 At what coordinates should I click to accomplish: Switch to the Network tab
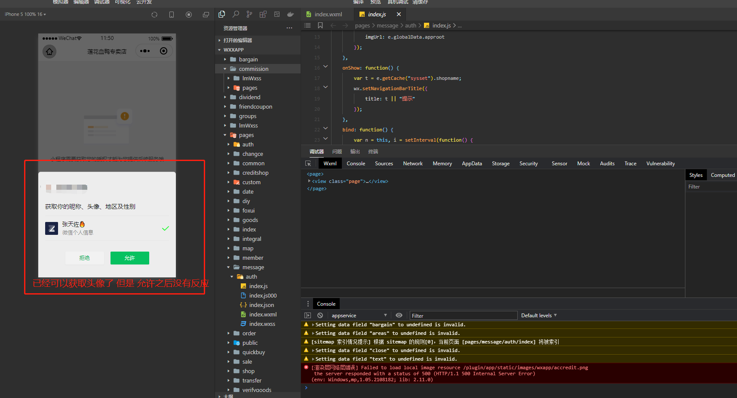click(412, 164)
